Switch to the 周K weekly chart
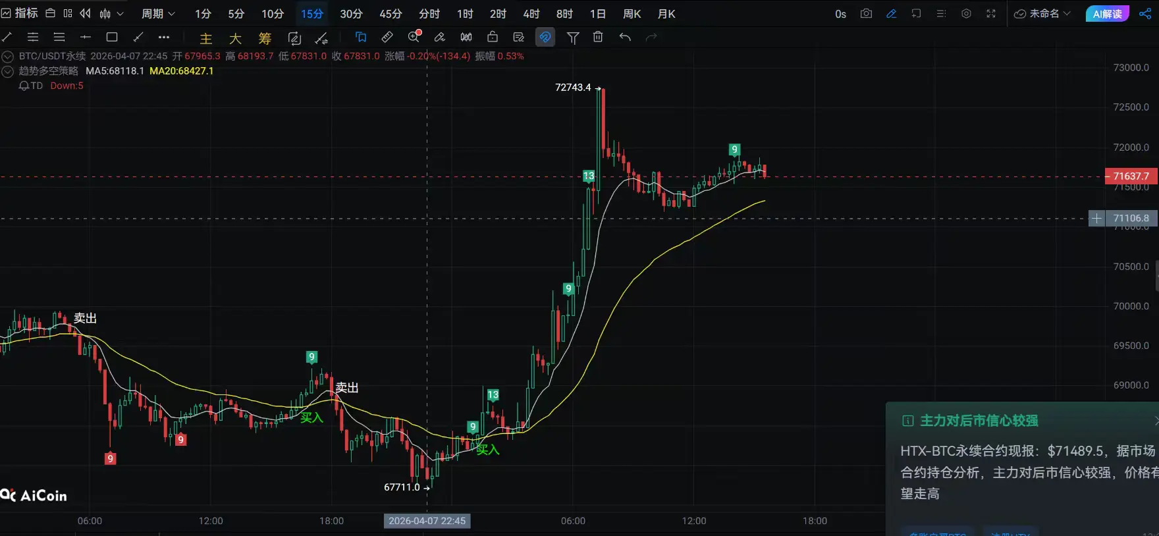Image resolution: width=1159 pixels, height=536 pixels. [x=632, y=14]
